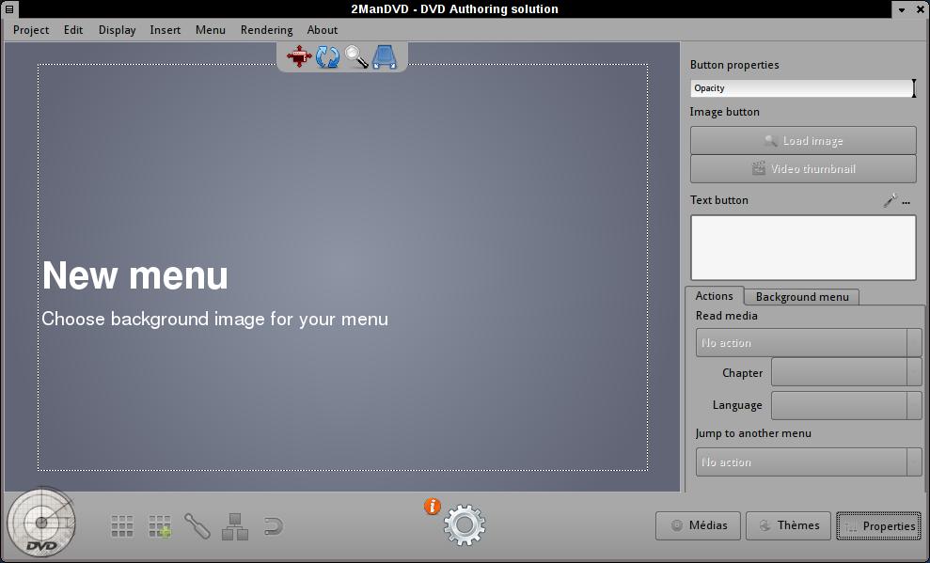Screen dimensions: 930x563
Task: Click the blue perspective trapezoid icon
Action: click(x=385, y=57)
